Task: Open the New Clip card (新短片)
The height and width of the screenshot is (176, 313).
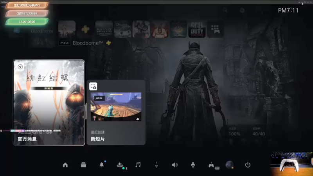Action: 116,113
